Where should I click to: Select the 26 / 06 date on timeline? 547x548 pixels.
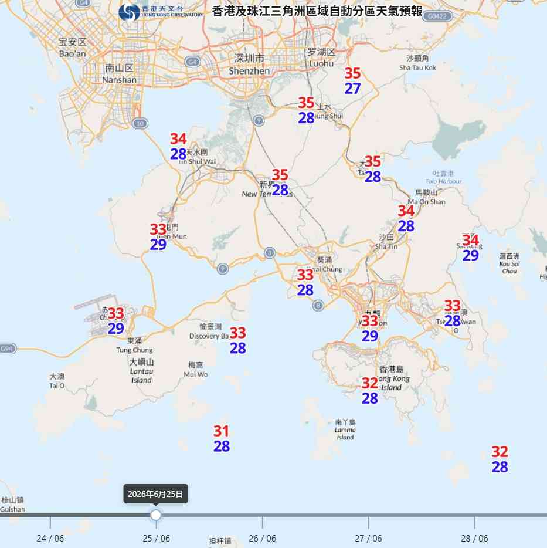click(x=262, y=538)
